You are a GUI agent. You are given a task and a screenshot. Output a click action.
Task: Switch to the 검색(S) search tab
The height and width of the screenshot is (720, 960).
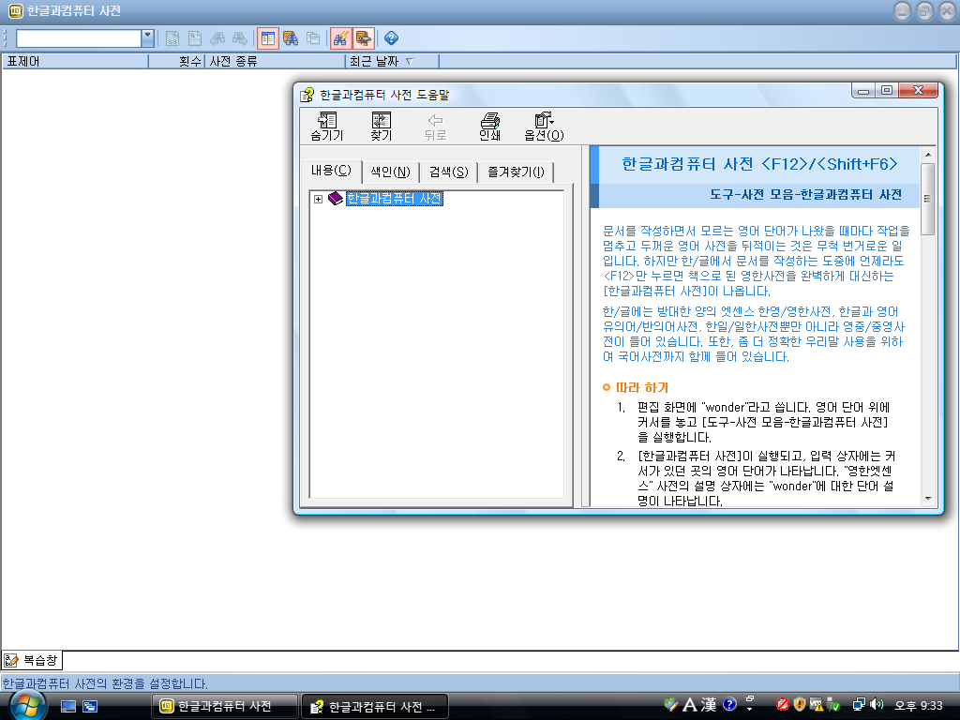click(448, 172)
